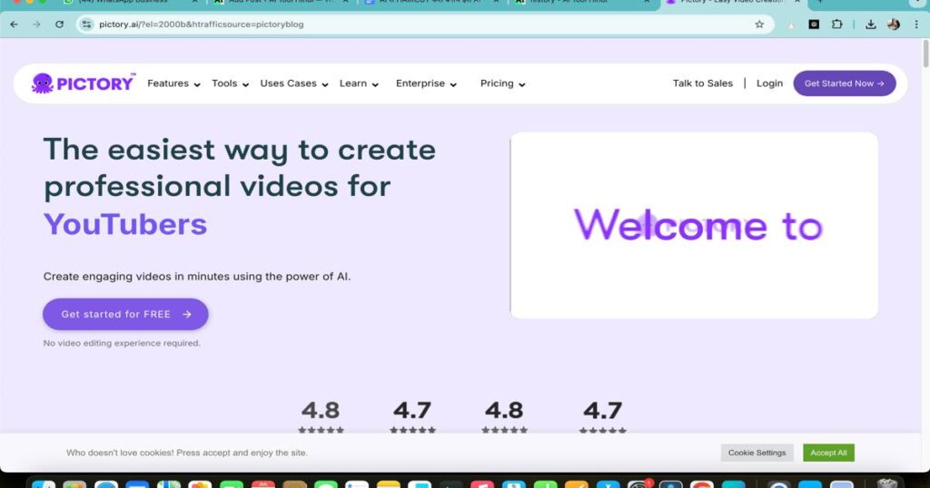Screen dimensions: 930x488
Task: Open the Uses Cases dropdown
Action: click(294, 83)
